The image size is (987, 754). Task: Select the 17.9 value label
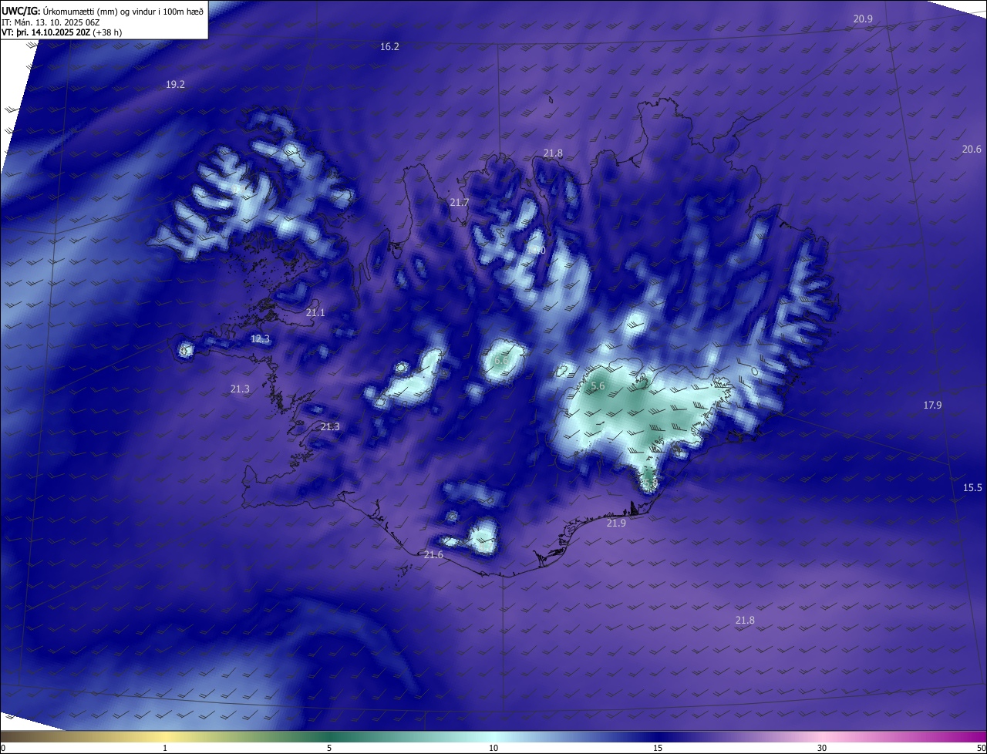[932, 406]
